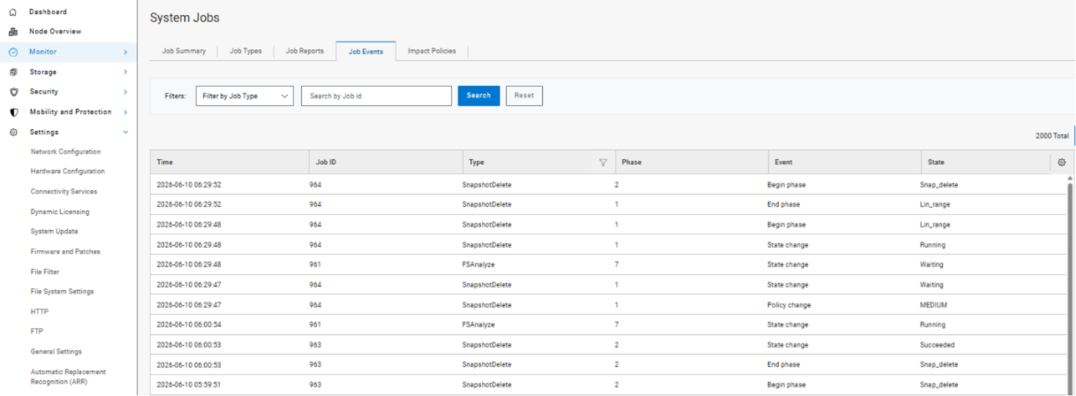Sort by the Event column header
1076x396 pixels.
point(783,162)
